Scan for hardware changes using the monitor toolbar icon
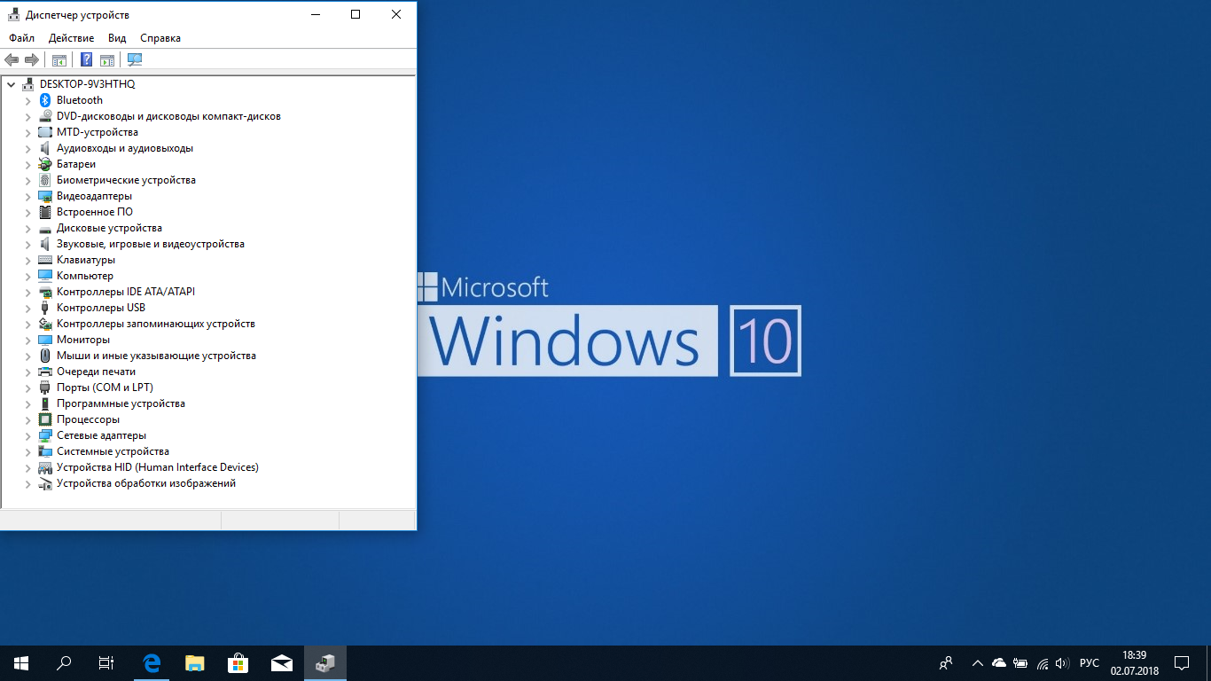Viewport: 1211px width, 681px height. [134, 59]
